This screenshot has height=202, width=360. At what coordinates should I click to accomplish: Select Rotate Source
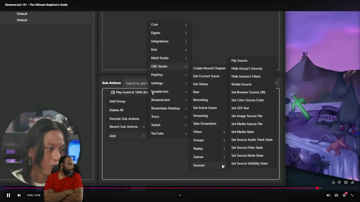point(241,84)
